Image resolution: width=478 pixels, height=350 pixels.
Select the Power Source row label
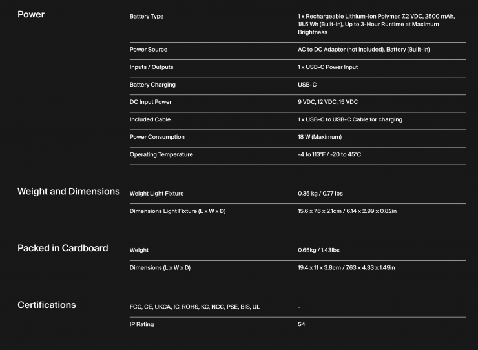(149, 50)
